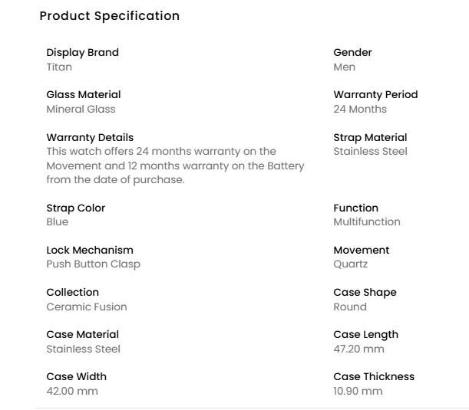Click the Display Brand label
This screenshot has width=469, height=410.
coord(82,52)
